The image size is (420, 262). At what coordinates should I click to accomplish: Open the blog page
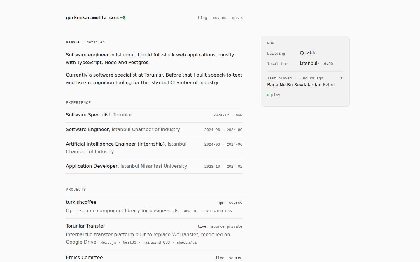tap(202, 18)
